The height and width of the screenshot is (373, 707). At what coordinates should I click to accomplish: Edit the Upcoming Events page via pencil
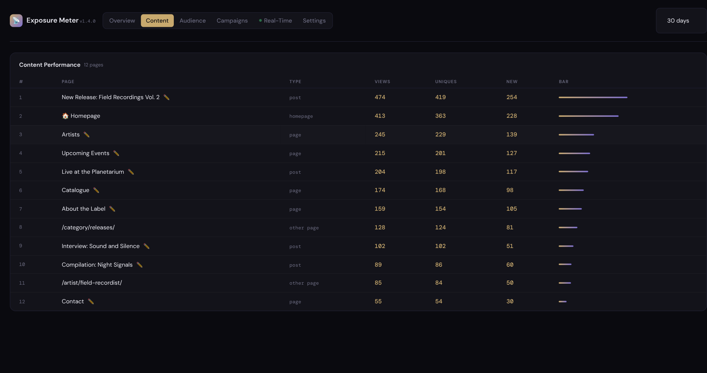pos(116,153)
